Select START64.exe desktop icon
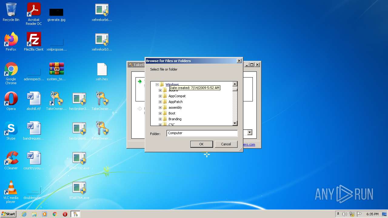The height and width of the screenshot is (218, 388). point(79,190)
